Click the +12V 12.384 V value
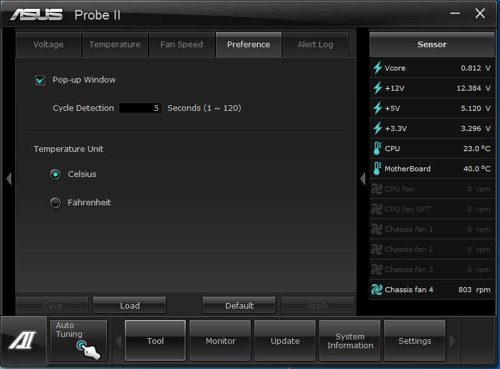 click(x=474, y=88)
